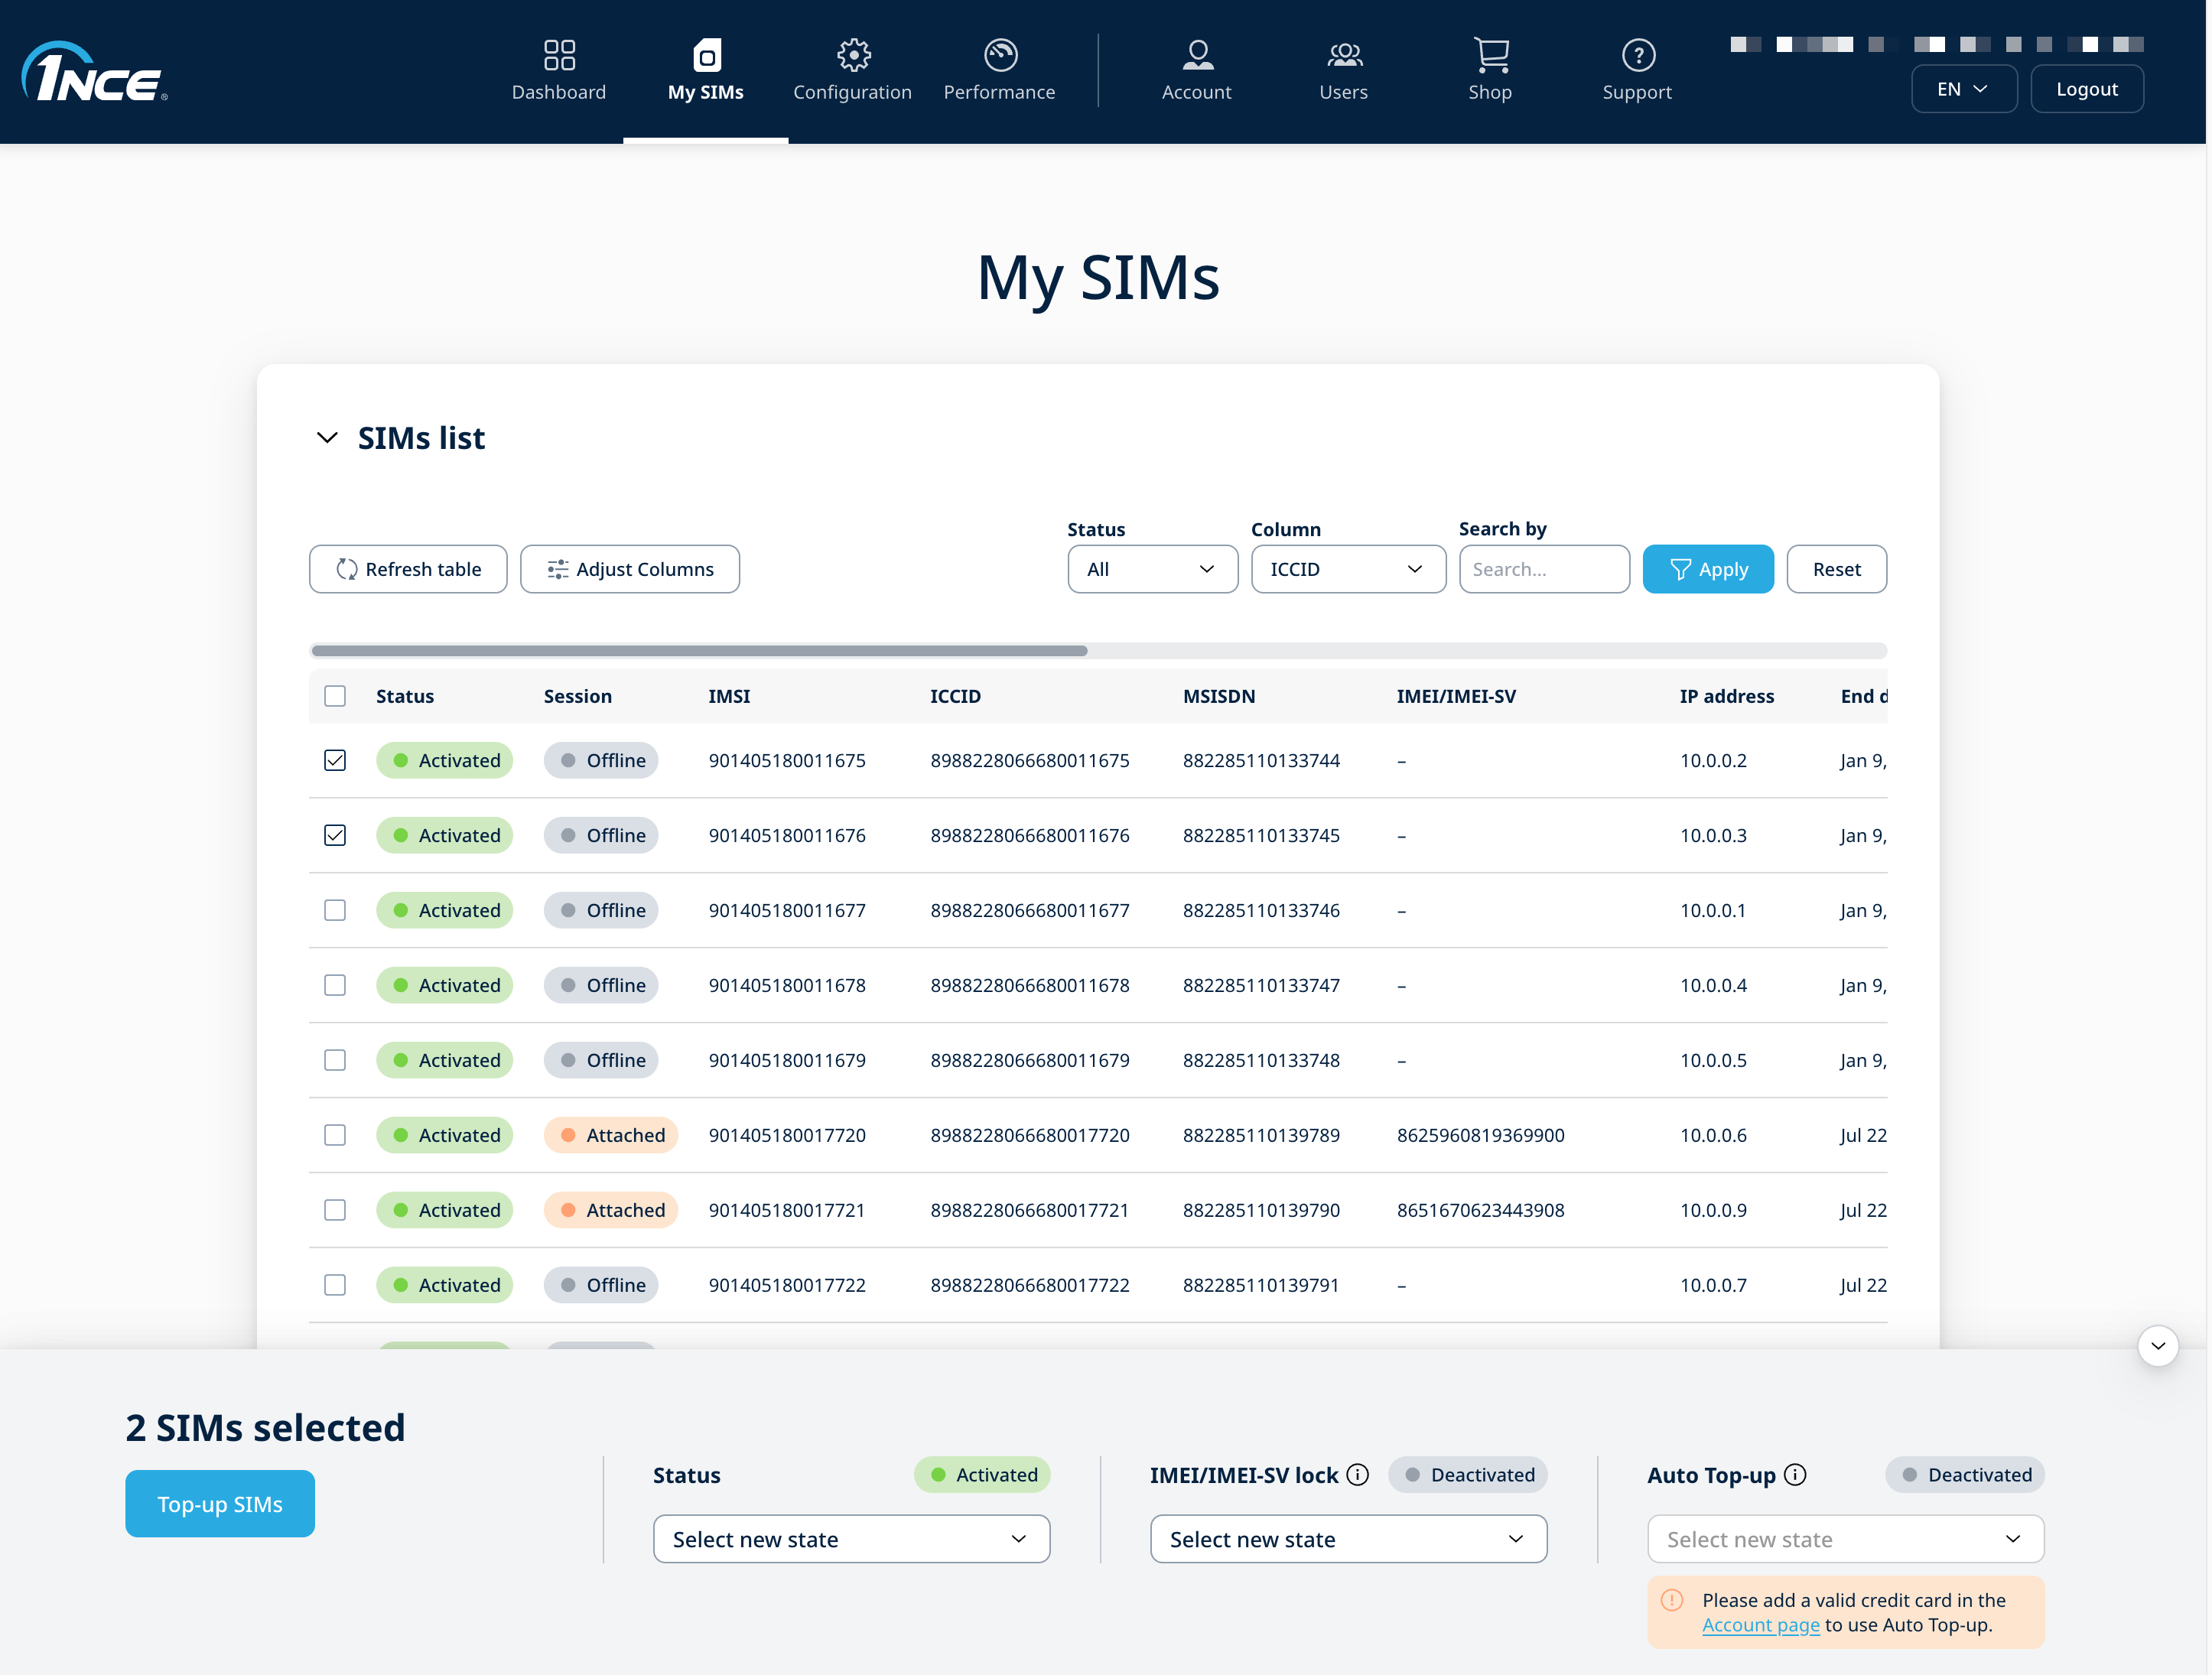Click the Top-up SIMs button
This screenshot has width=2212, height=1675.
(220, 1503)
